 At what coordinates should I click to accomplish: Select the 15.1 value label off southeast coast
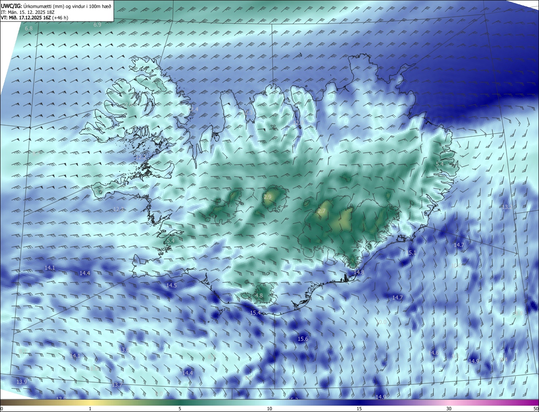411,253
